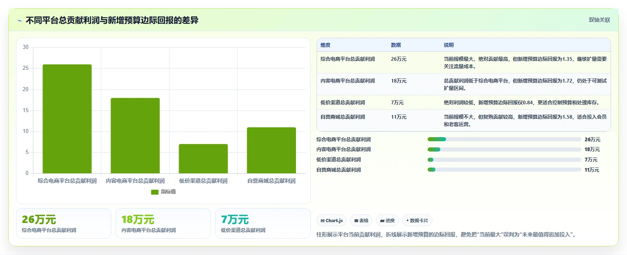Click the 自营商城总贡献利润 progress row label
This screenshot has width=627, height=255.
click(x=339, y=170)
